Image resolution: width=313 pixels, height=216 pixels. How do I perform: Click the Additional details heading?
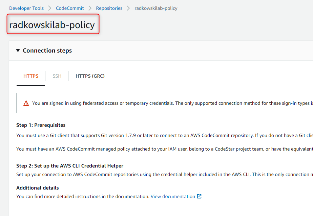coord(38,188)
